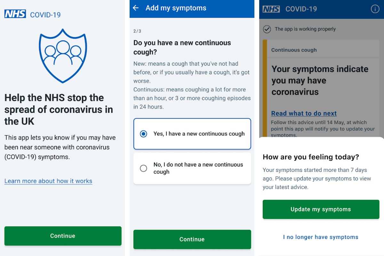This screenshot has width=384, height=256.
Task: Open the info icon in the COVID-19 header
Action: click(x=375, y=9)
